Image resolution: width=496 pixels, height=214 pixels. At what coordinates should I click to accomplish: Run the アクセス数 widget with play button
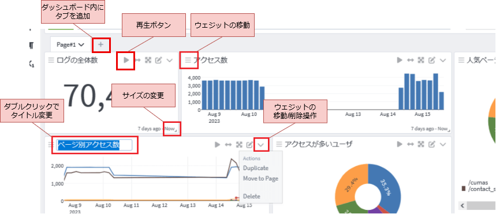pos(400,60)
